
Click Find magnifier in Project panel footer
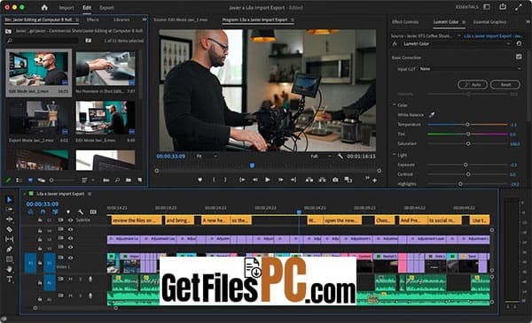(117, 181)
